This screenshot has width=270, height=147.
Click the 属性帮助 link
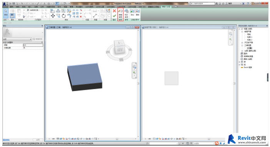coord(6,140)
